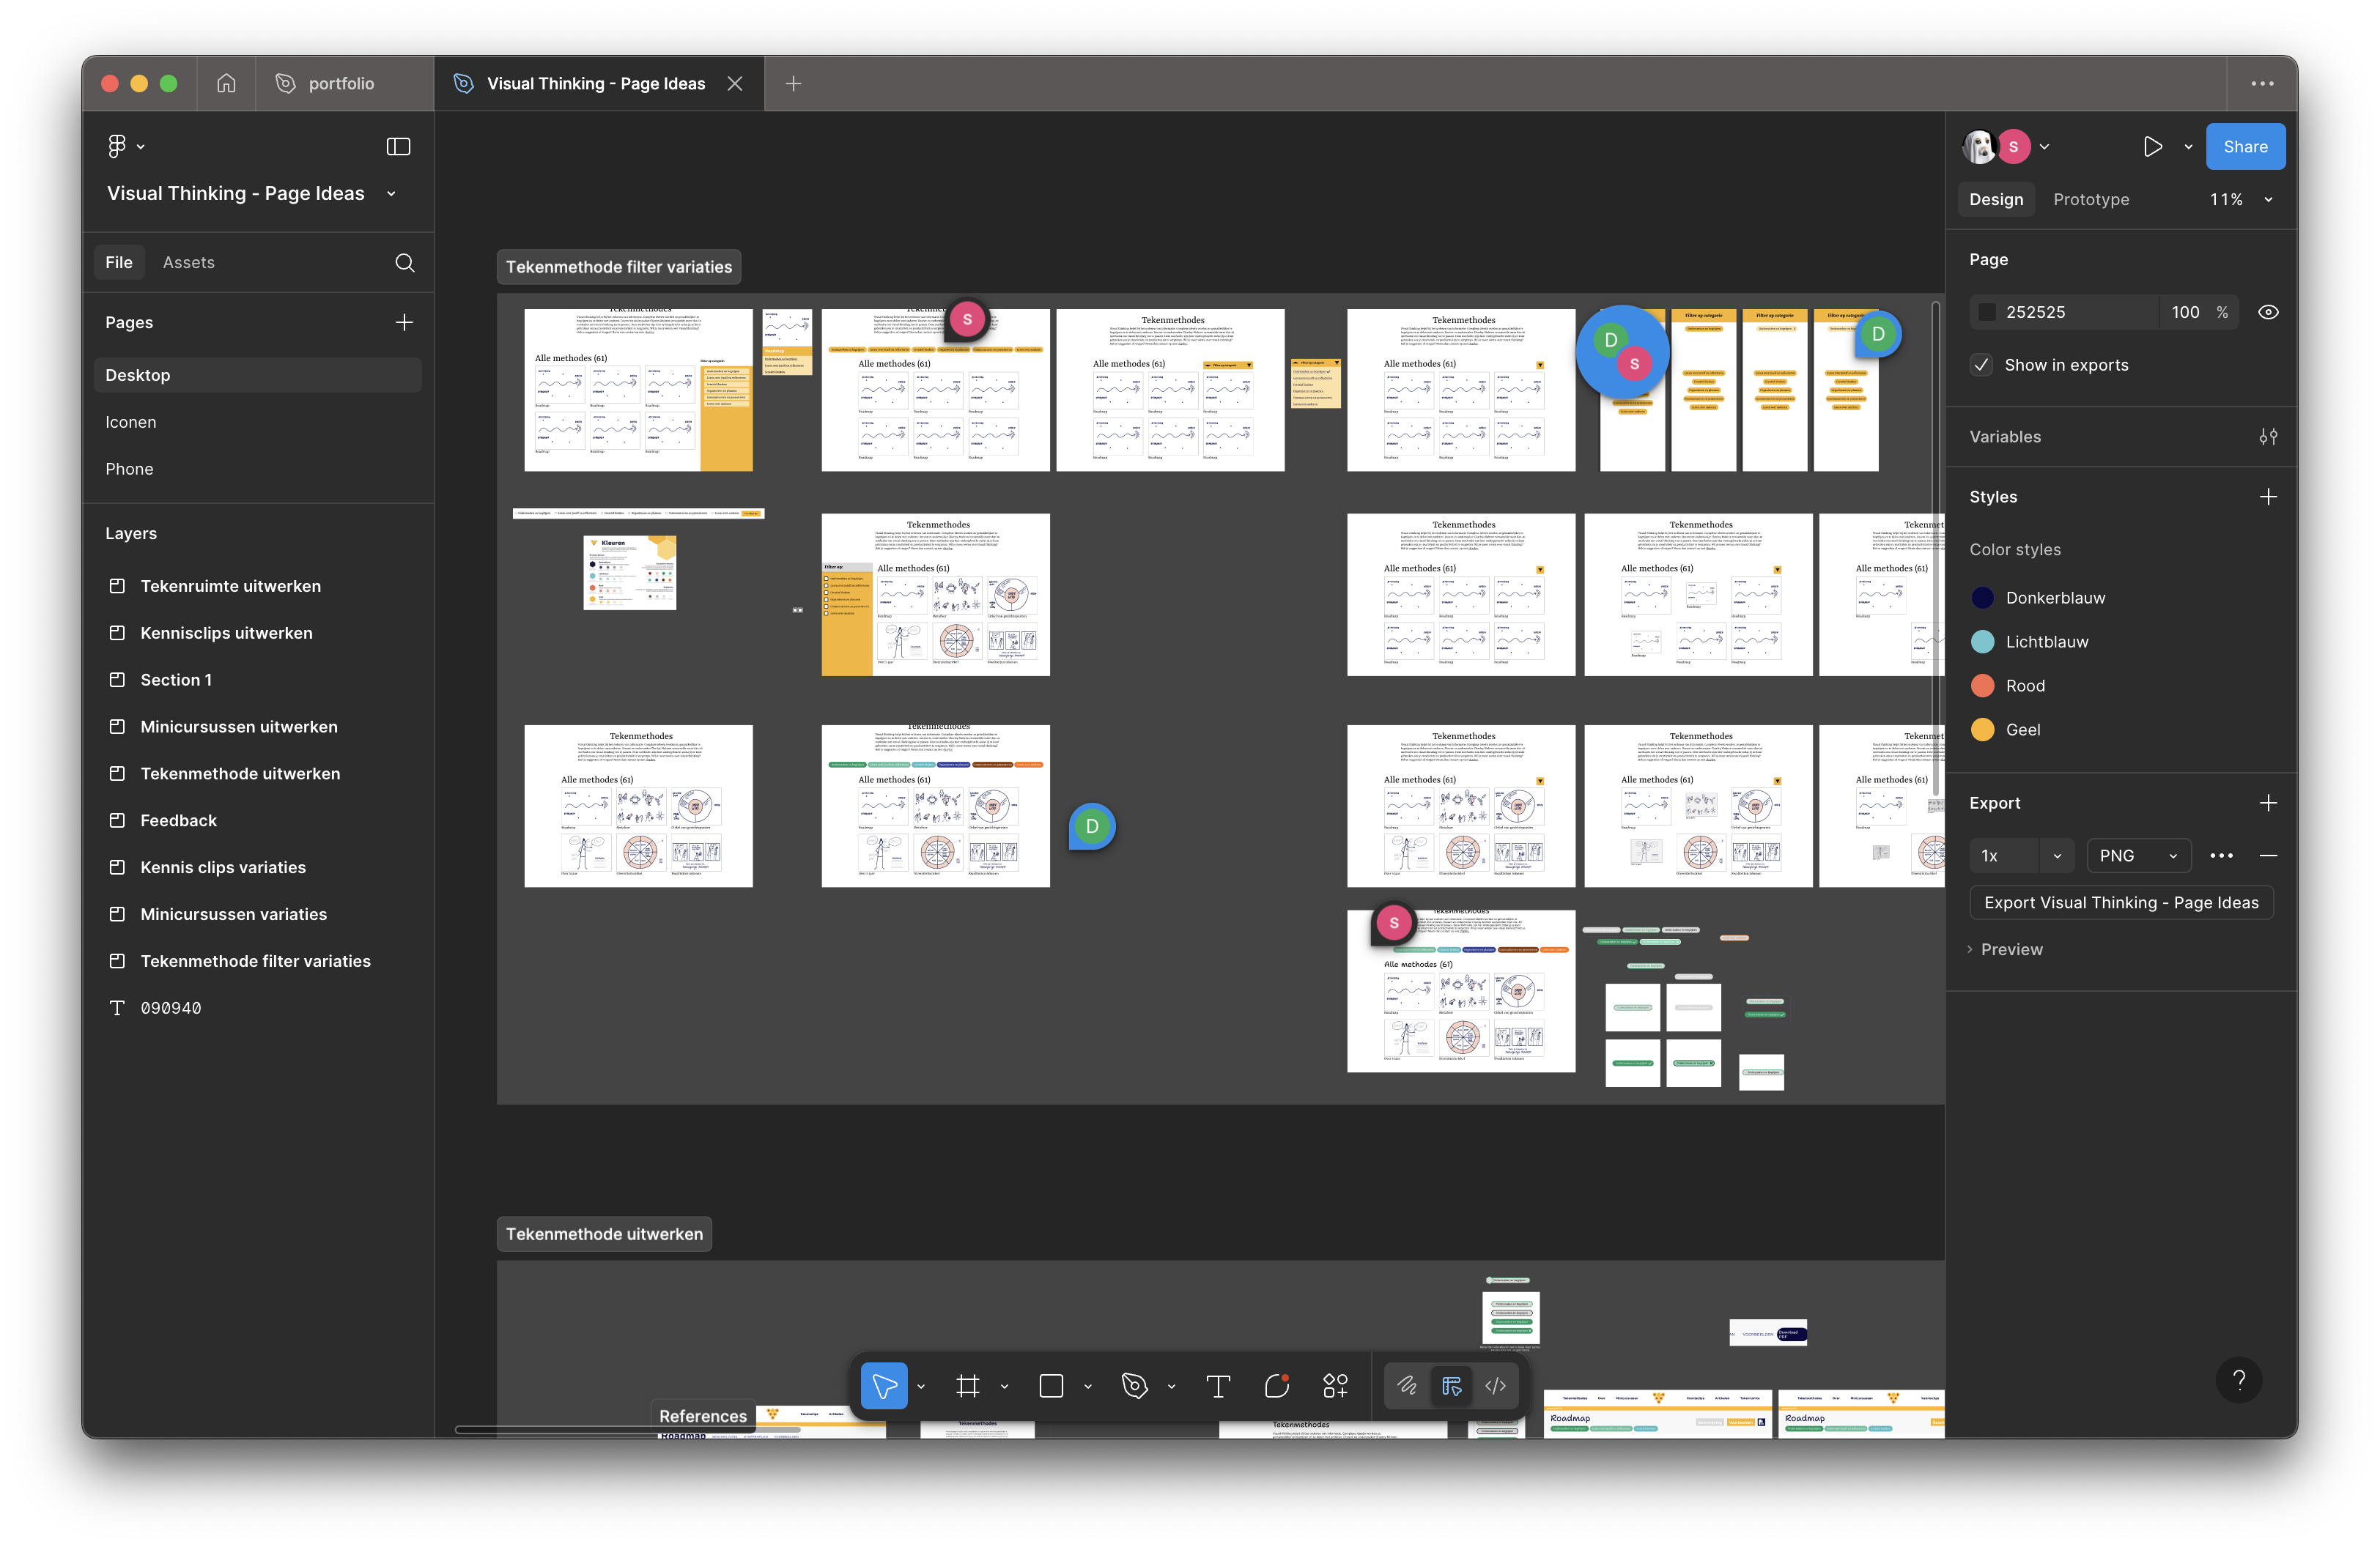Open the Actions tool
Image resolution: width=2380 pixels, height=1547 pixels.
tap(1335, 1385)
